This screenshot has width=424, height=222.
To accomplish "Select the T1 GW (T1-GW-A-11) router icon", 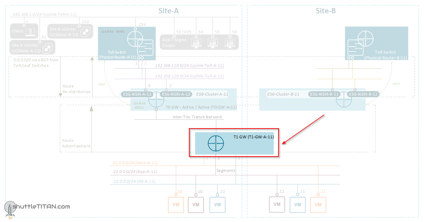I will pyautogui.click(x=216, y=143).
